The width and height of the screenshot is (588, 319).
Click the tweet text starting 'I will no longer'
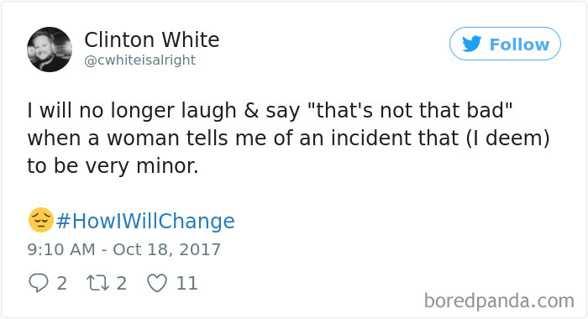288,138
